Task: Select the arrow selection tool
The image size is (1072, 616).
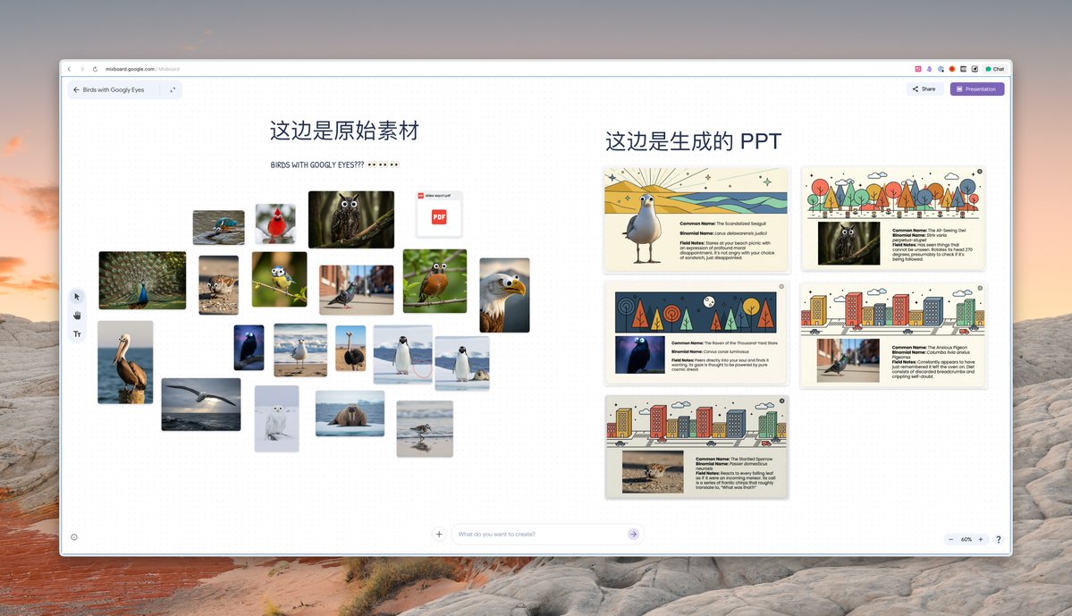Action: point(77,295)
